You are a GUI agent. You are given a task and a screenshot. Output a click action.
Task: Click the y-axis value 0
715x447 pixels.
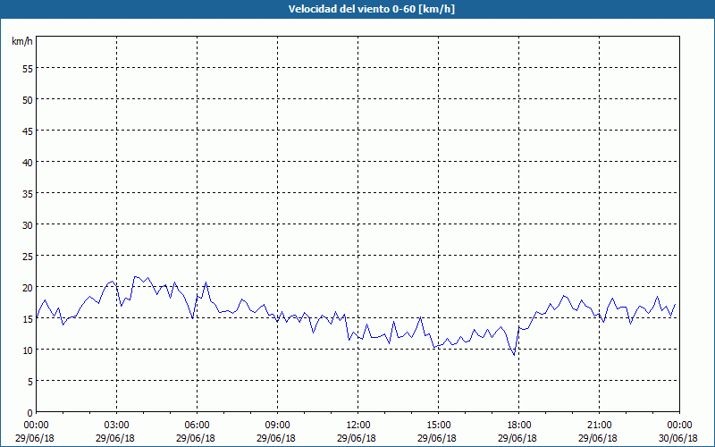(30, 413)
